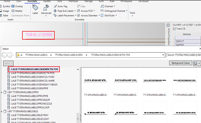This screenshot has height=123, width=201.
Task: Open the Manage ribbon tab
Action: 89,1
